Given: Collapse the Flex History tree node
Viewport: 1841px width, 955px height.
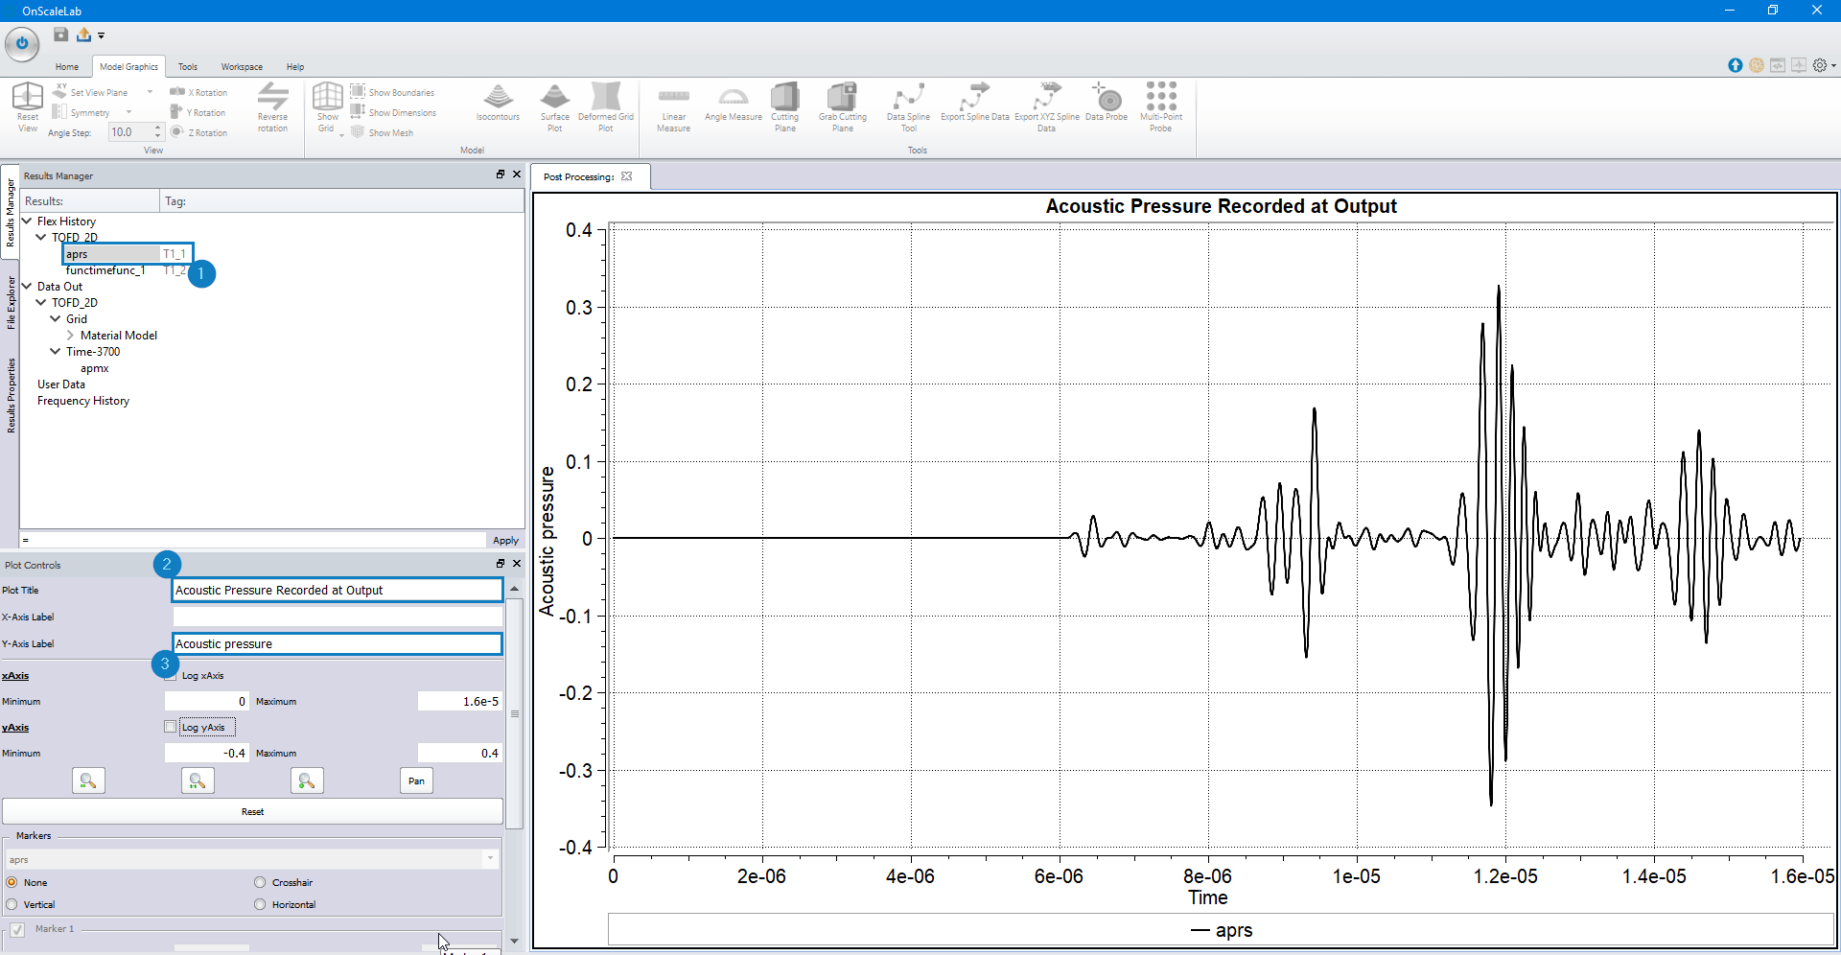Looking at the screenshot, I should tap(27, 221).
